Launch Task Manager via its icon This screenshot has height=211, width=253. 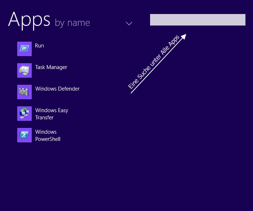24,70
